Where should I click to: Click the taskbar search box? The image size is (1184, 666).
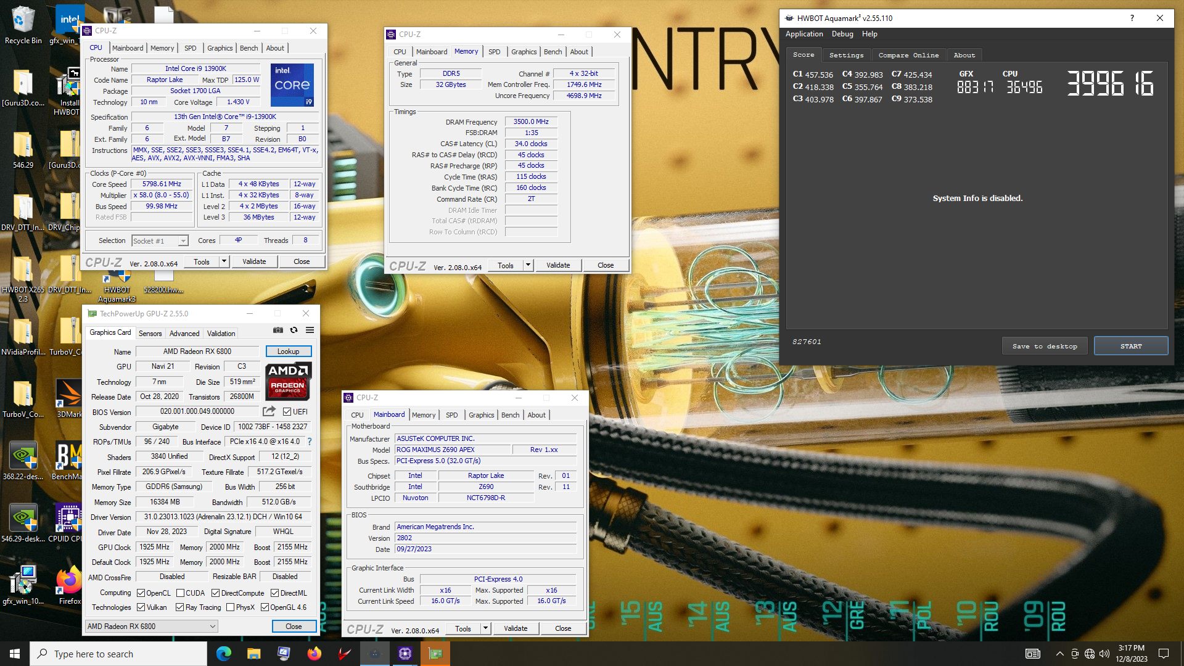tap(118, 654)
